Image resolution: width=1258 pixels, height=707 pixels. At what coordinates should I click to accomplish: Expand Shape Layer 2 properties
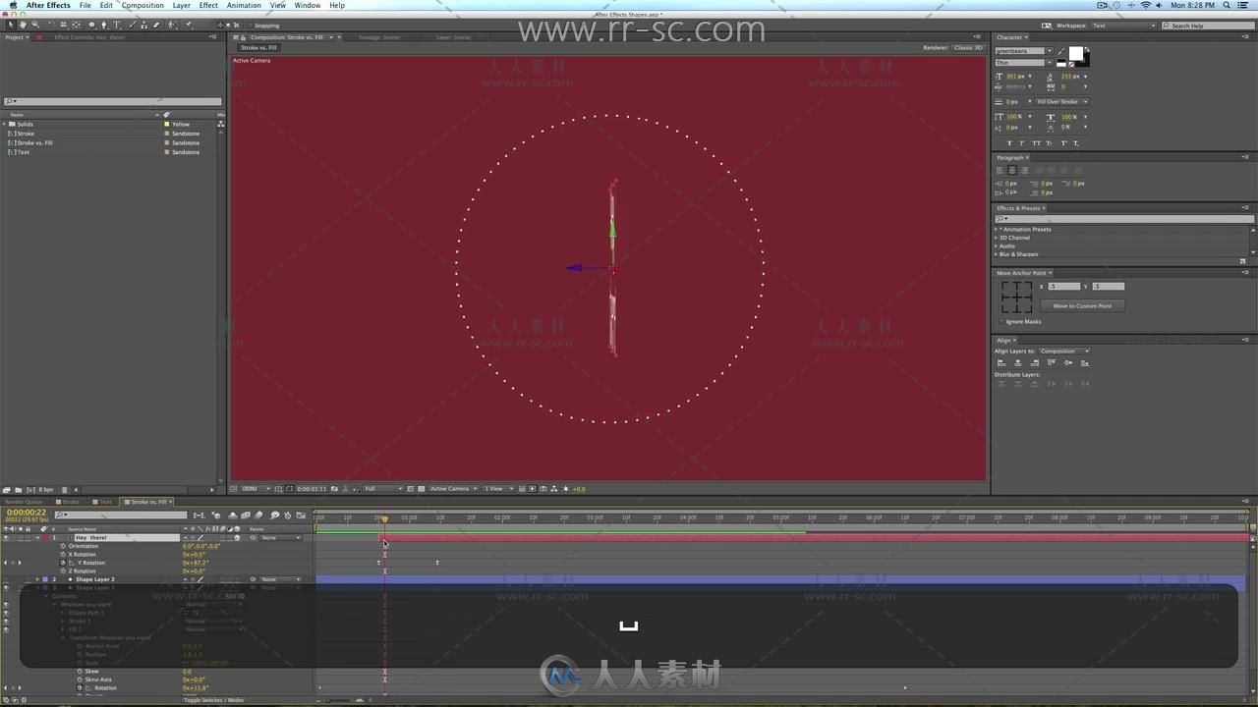click(37, 579)
